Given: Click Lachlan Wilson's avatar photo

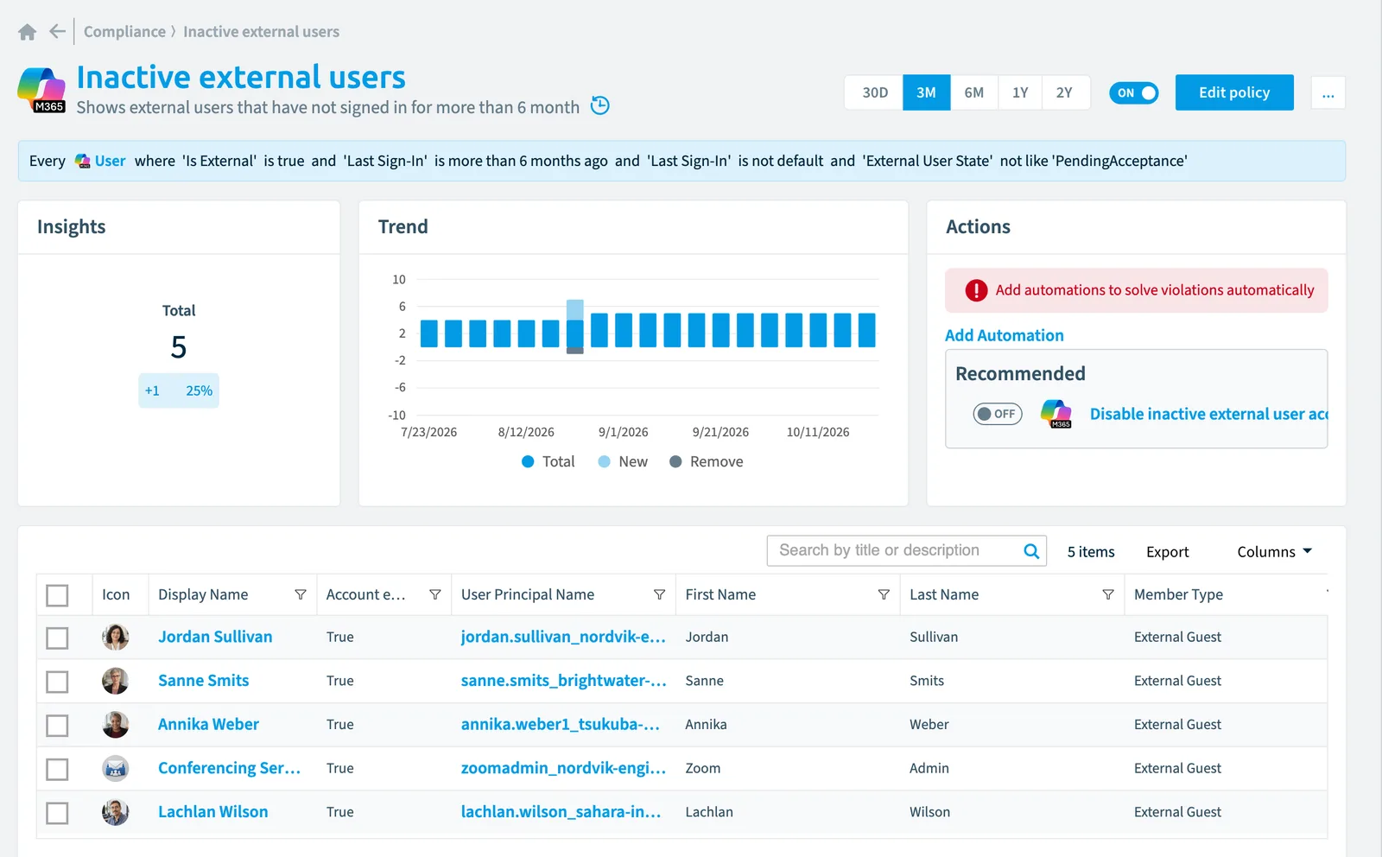Looking at the screenshot, I should tap(116, 812).
